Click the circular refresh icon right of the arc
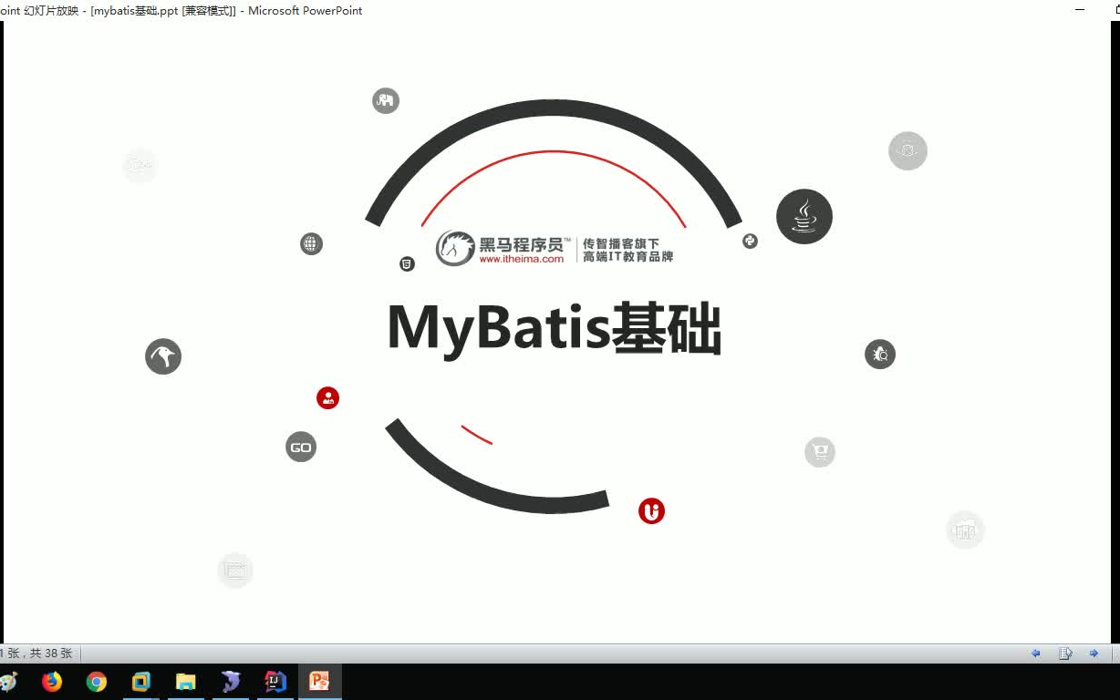 [749, 241]
